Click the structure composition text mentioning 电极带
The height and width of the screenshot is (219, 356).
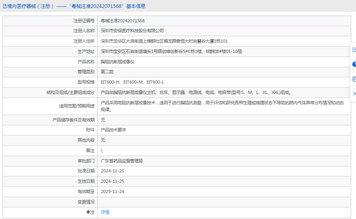click(x=196, y=92)
